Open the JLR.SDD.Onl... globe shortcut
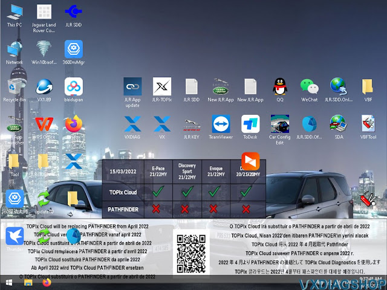387x290 pixels. pyautogui.click(x=339, y=90)
